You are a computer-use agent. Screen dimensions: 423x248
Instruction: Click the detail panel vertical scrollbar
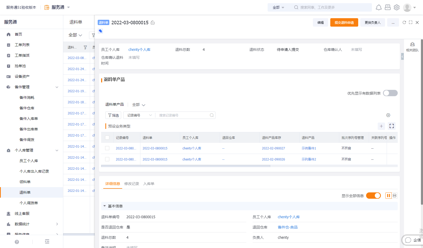422,122
